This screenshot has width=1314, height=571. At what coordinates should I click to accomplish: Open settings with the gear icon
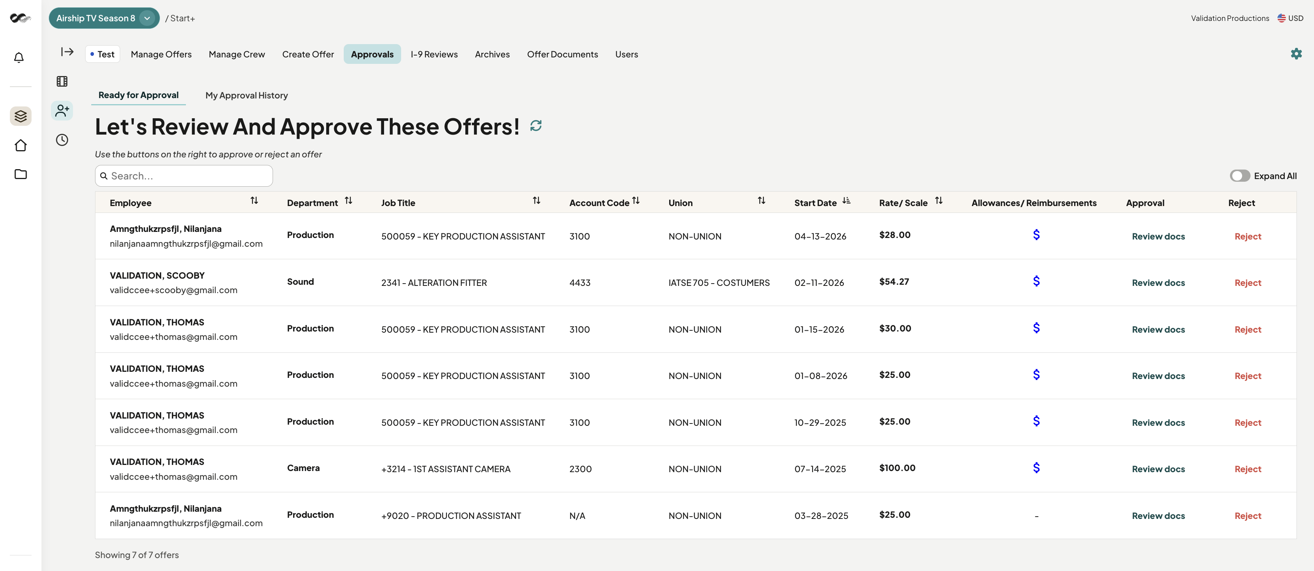click(1296, 54)
